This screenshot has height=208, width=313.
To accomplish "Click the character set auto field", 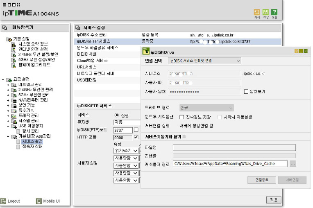I will pyautogui.click(x=127, y=122).
